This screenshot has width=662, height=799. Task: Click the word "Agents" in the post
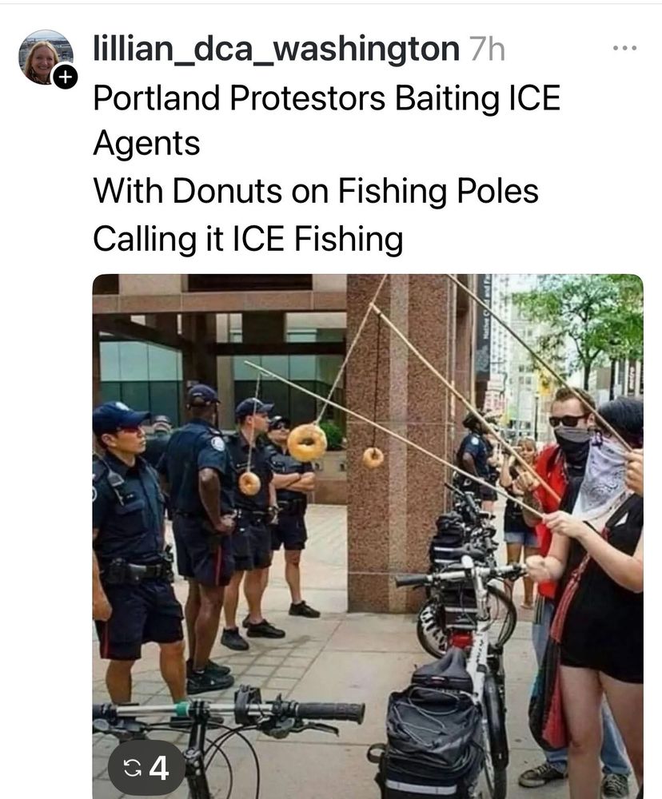(x=146, y=144)
